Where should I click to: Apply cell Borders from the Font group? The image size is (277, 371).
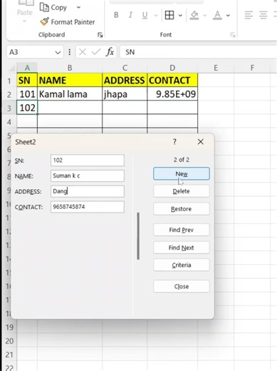pyautogui.click(x=169, y=15)
